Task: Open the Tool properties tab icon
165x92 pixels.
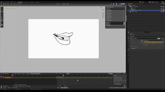Action: [x=128, y=34]
